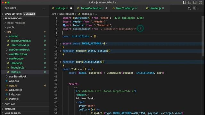Click unsaved dot on TodosContext.js tab
205x115 pixels.
tap(106, 8)
